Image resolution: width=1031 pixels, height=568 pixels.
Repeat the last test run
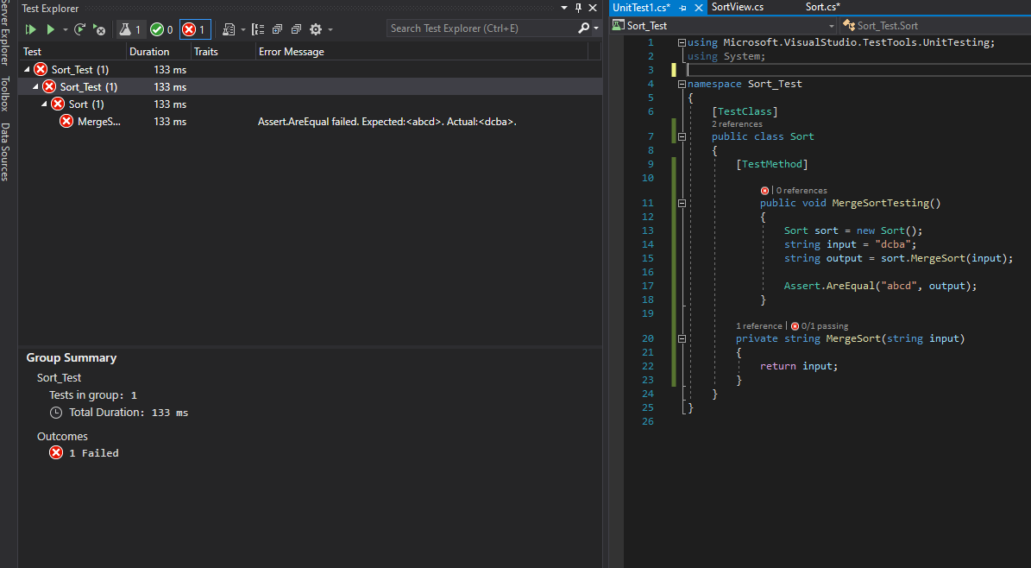point(79,29)
